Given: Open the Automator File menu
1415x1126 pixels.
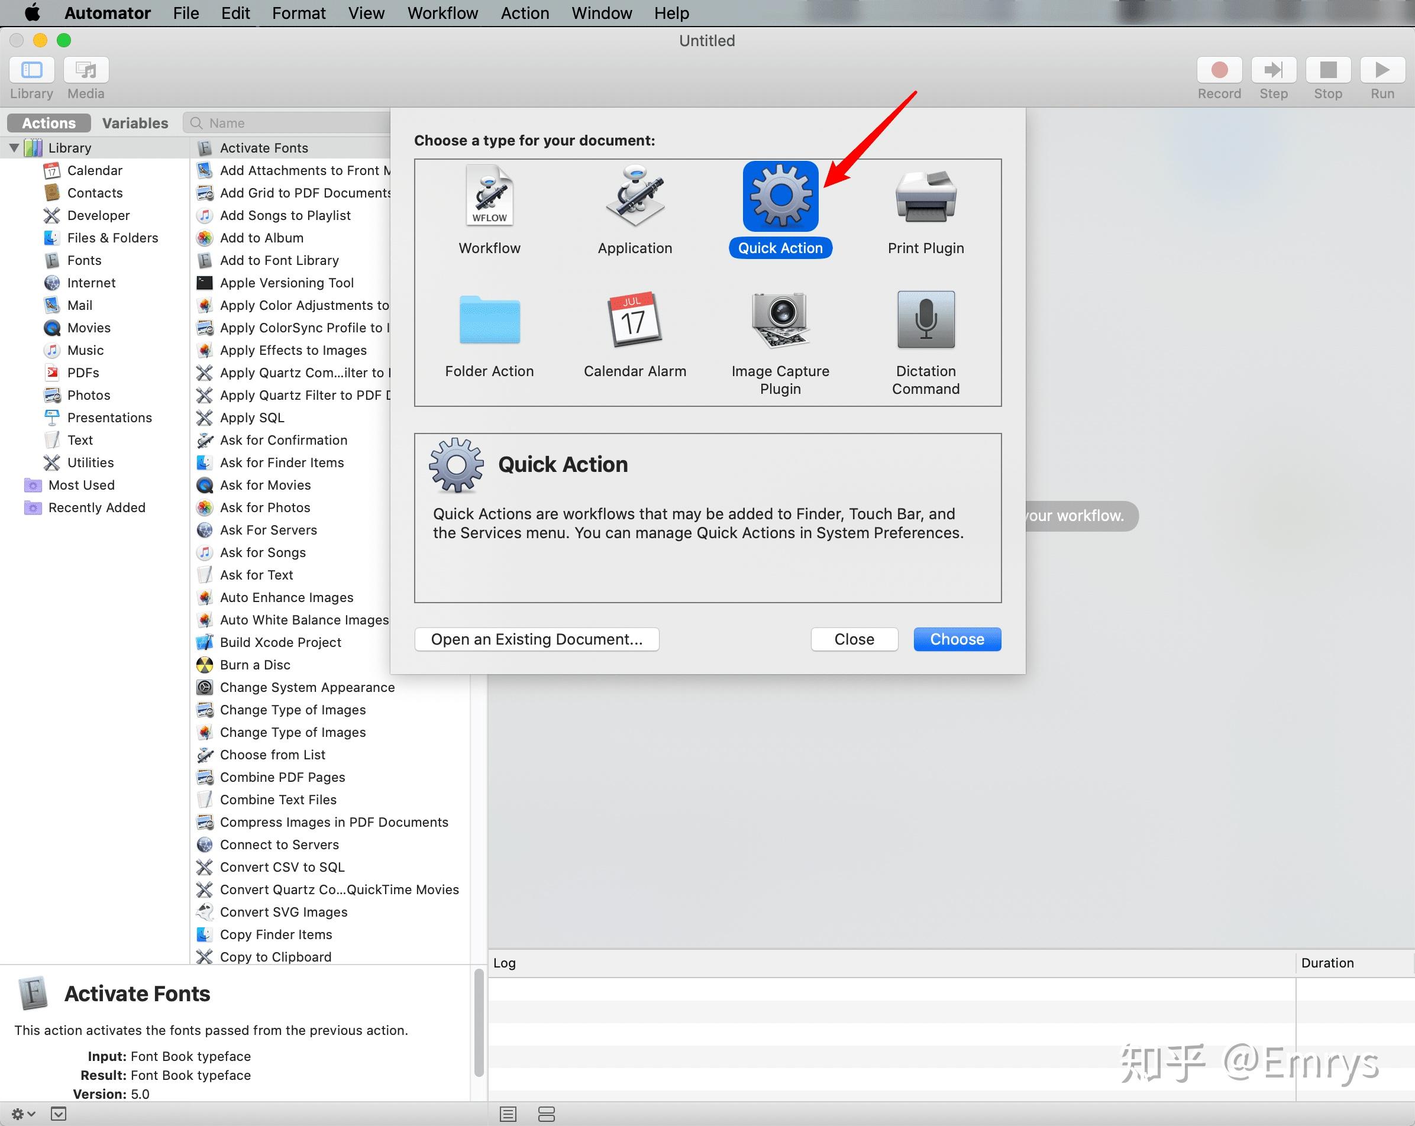Looking at the screenshot, I should [184, 12].
